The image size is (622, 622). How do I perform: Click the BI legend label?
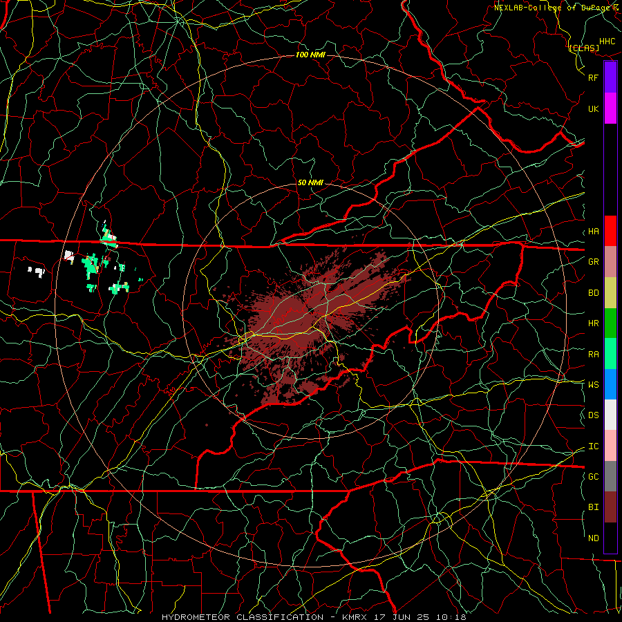pyautogui.click(x=593, y=507)
